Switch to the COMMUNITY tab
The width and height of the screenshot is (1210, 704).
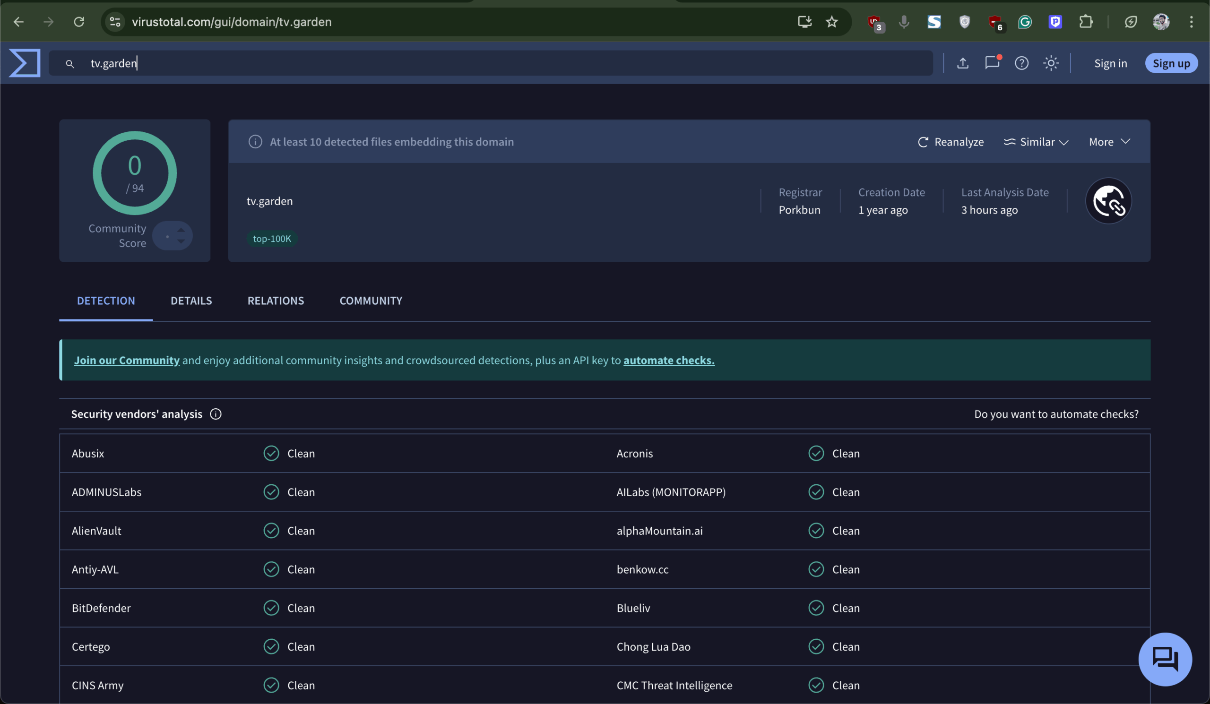point(371,300)
